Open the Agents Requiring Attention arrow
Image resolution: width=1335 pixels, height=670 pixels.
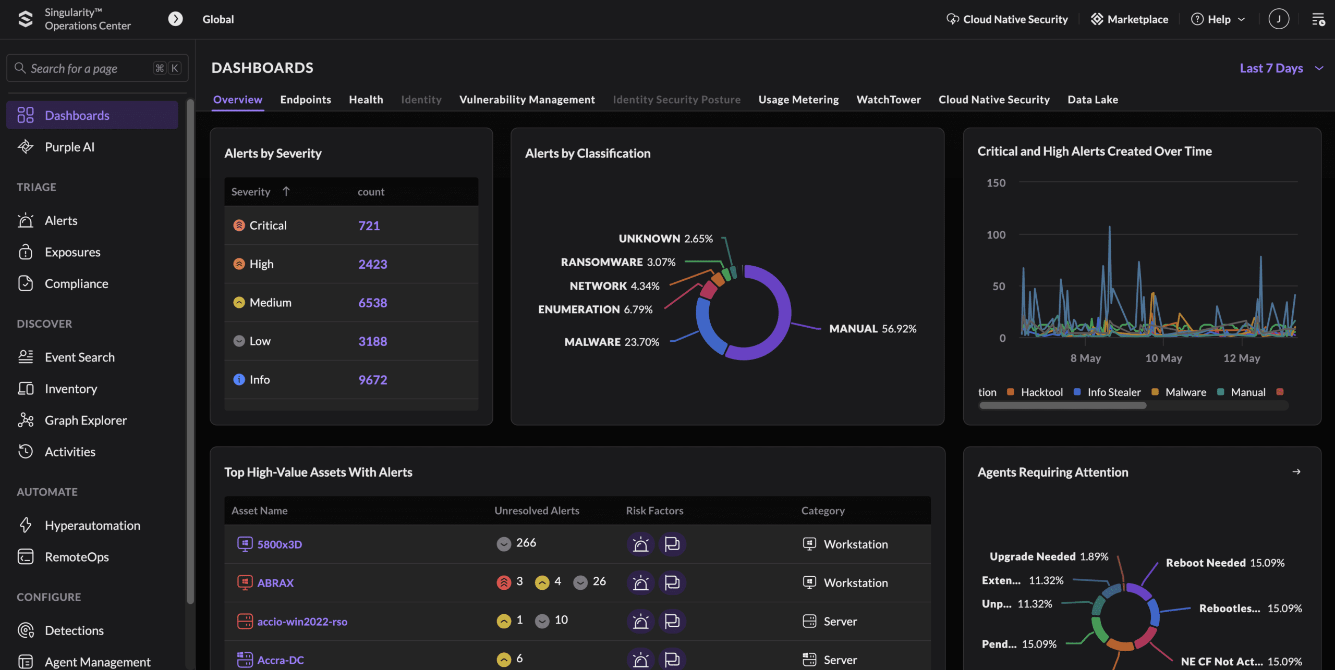point(1296,472)
